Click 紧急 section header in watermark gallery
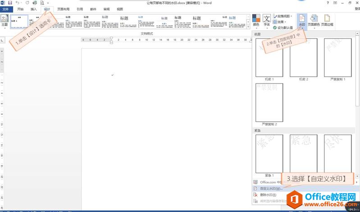 pos(304,130)
